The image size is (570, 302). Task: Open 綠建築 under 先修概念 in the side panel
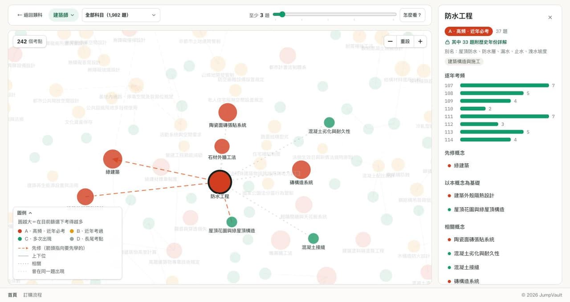tap(461, 165)
